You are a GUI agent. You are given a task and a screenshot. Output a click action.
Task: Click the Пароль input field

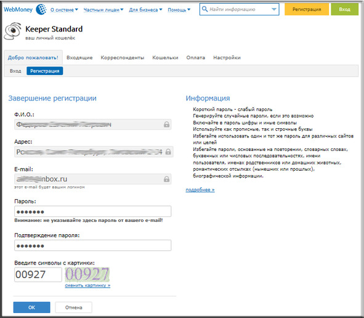click(x=92, y=211)
